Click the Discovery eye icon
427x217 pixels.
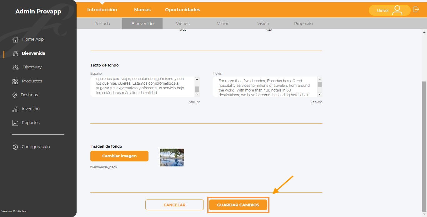tap(15, 67)
